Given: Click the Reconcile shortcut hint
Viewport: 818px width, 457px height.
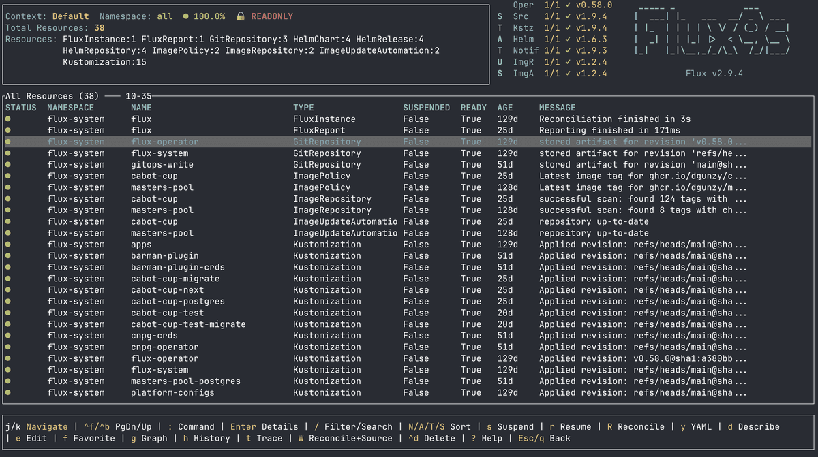Looking at the screenshot, I should click(635, 427).
